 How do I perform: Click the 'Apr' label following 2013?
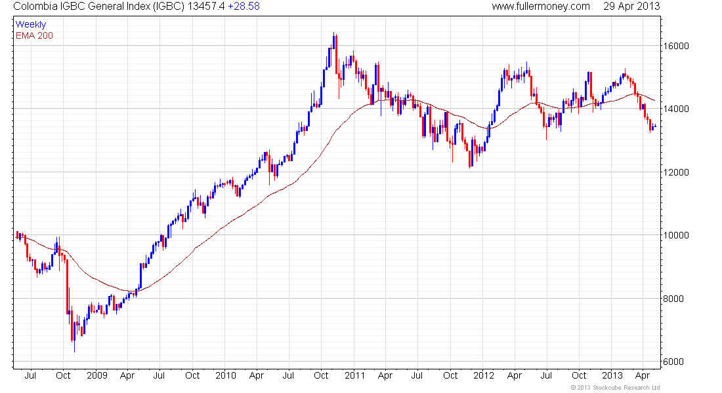643,375
